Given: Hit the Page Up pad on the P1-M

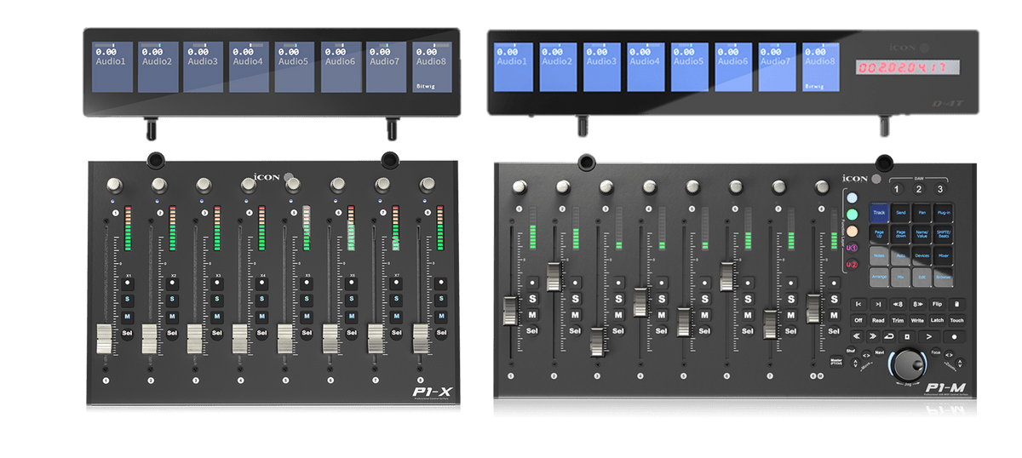Looking at the screenshot, I should [879, 234].
